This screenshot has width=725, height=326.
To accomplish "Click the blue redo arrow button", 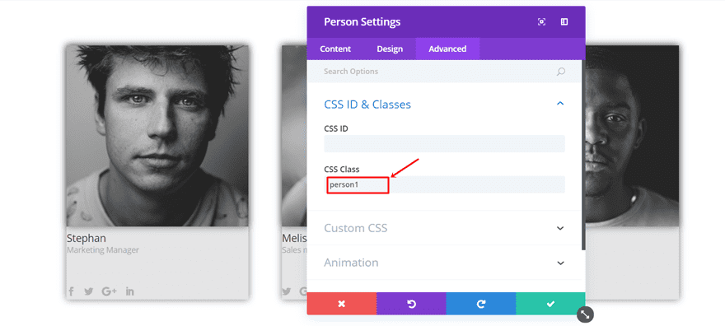I will [481, 304].
